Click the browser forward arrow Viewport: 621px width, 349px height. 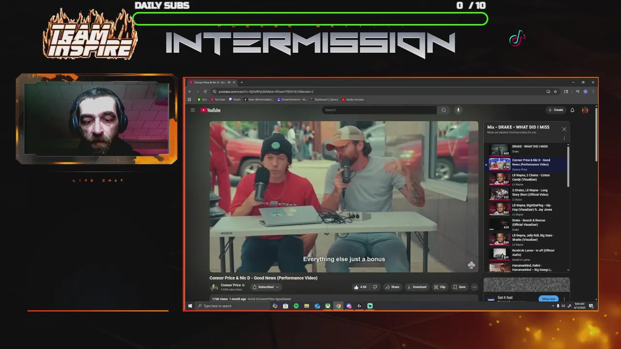(197, 92)
